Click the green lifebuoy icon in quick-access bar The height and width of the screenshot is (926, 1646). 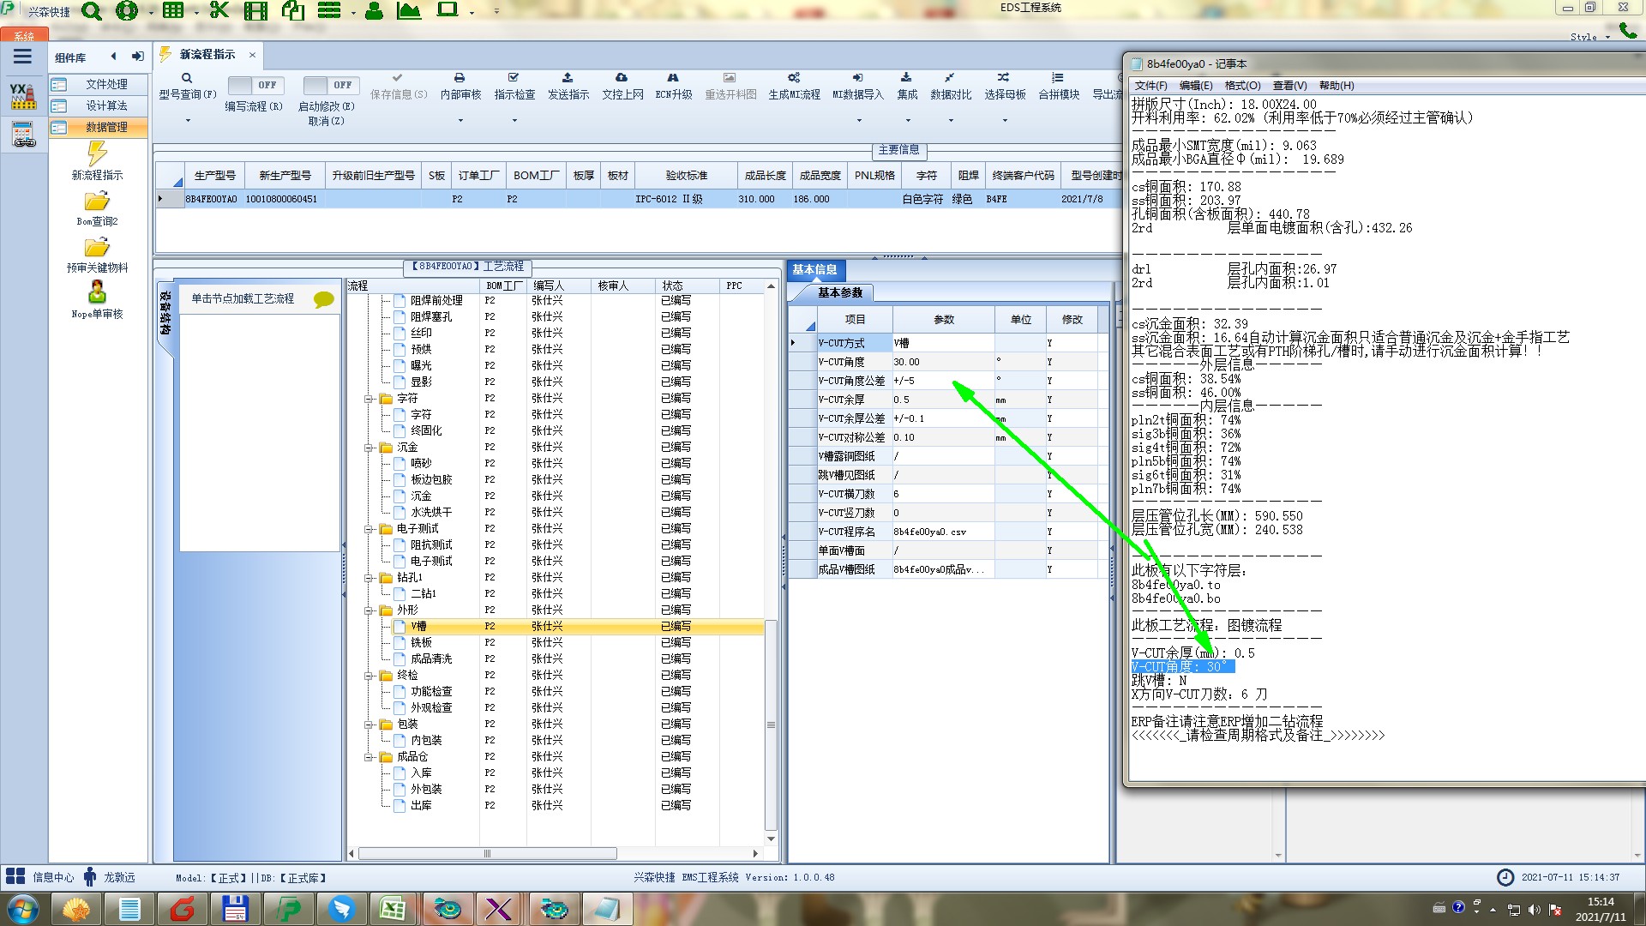[127, 11]
